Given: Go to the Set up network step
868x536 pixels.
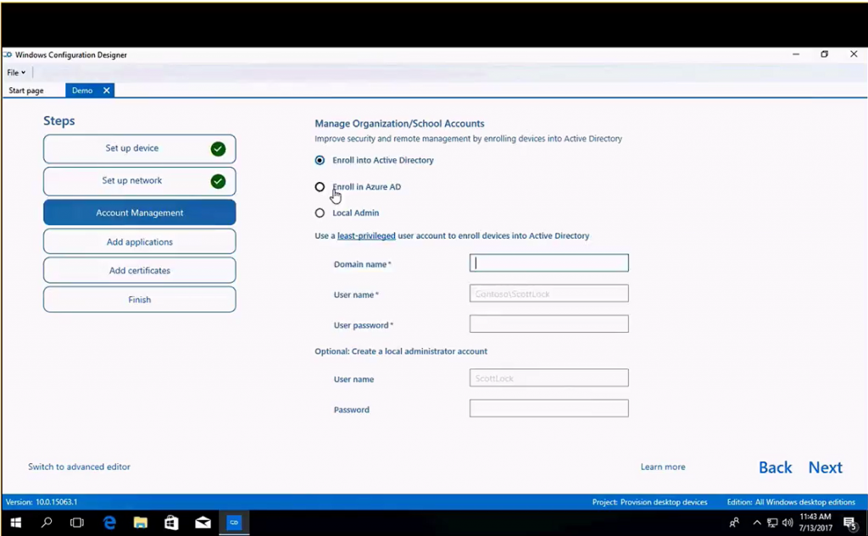Looking at the screenshot, I should point(140,181).
